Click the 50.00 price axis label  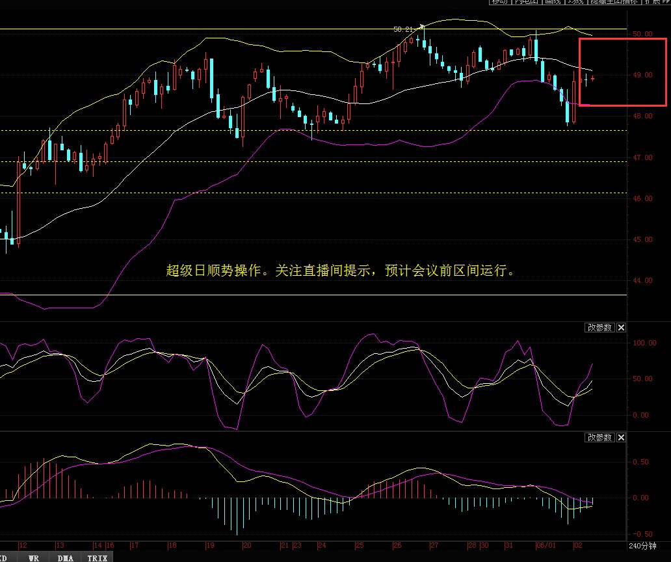click(x=643, y=34)
